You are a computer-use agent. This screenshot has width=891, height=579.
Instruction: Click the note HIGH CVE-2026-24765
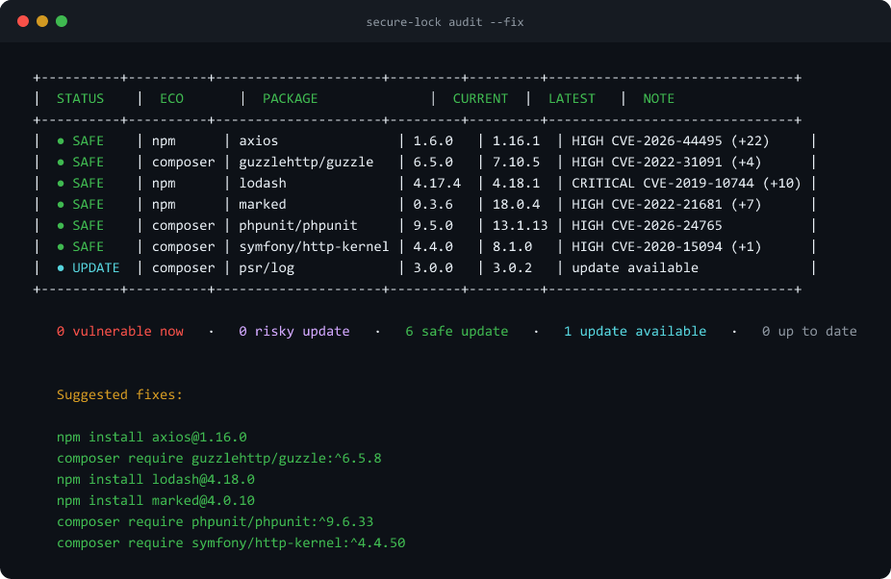tap(647, 226)
